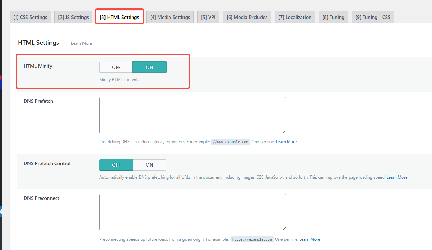Viewport: 432px width, 250px height.
Task: Set HTML Minify to ON
Action: coord(149,67)
